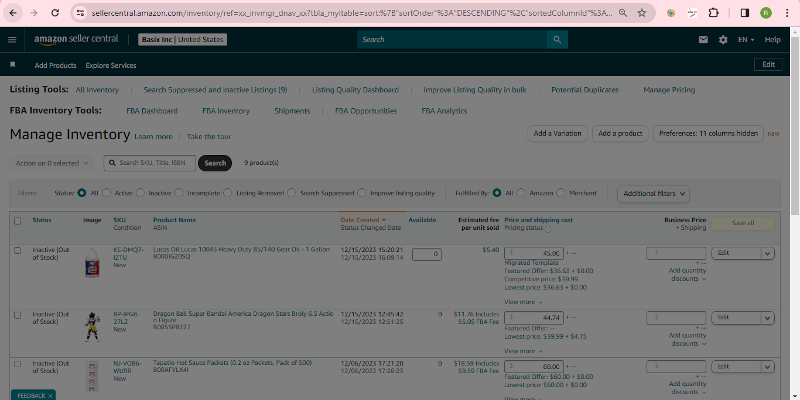Check the Dragon Ball Broly row checkbox
This screenshot has width=800, height=400.
point(18,315)
